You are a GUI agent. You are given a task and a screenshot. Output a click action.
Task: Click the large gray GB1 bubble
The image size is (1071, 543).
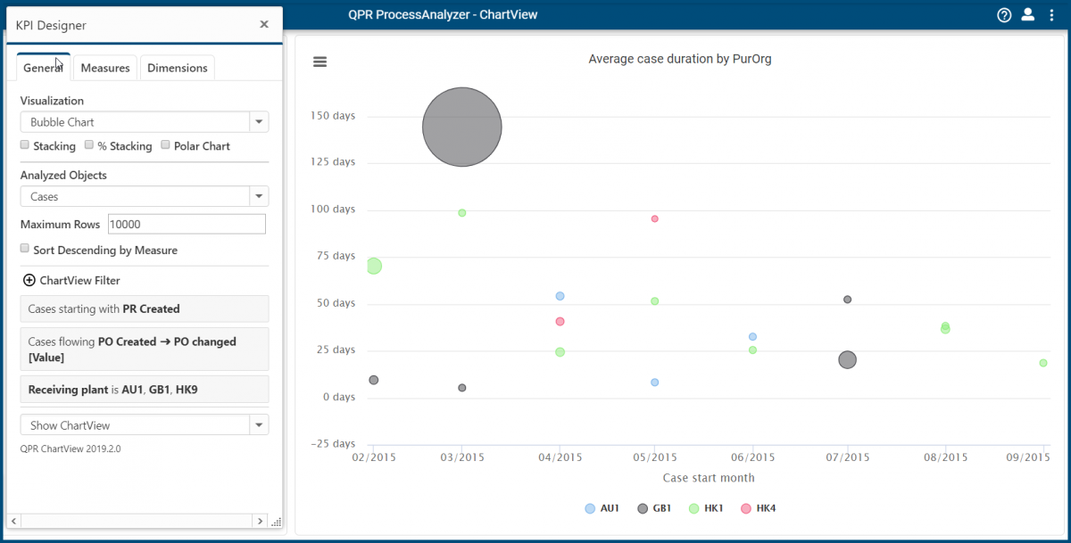(462, 128)
